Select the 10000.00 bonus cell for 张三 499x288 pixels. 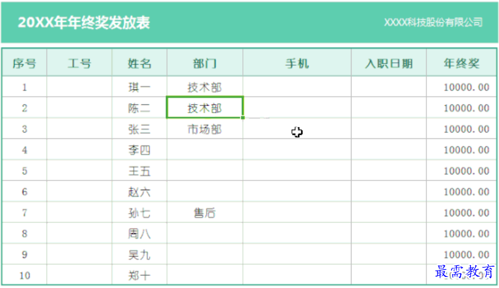click(x=462, y=128)
